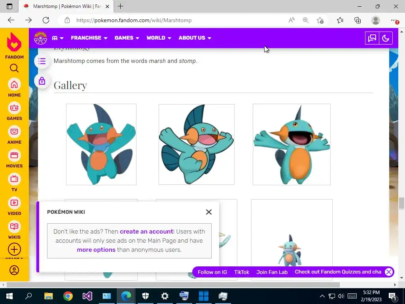Open Visual Studio from taskbar

[87, 296]
